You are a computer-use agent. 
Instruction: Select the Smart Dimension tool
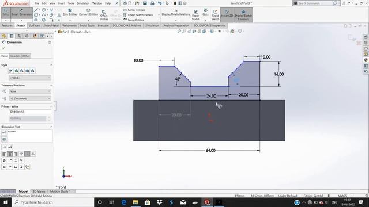click(x=21, y=13)
